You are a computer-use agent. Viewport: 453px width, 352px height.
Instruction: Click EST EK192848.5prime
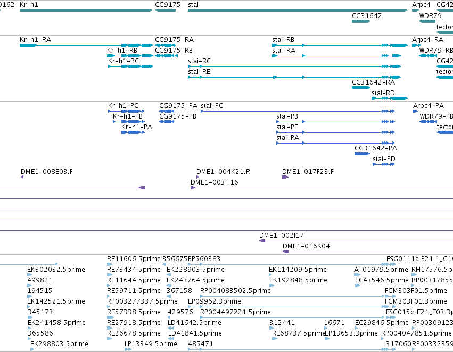[x=271, y=286]
